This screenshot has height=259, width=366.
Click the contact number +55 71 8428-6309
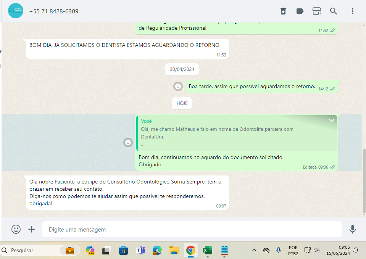click(54, 11)
